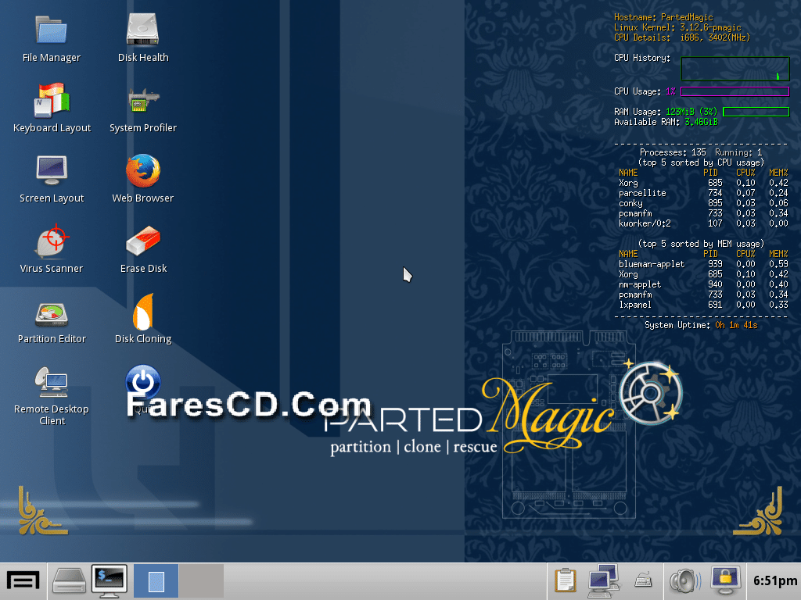Click the Available RAM value 3.46GiB
This screenshot has width=801, height=600.
click(x=702, y=122)
